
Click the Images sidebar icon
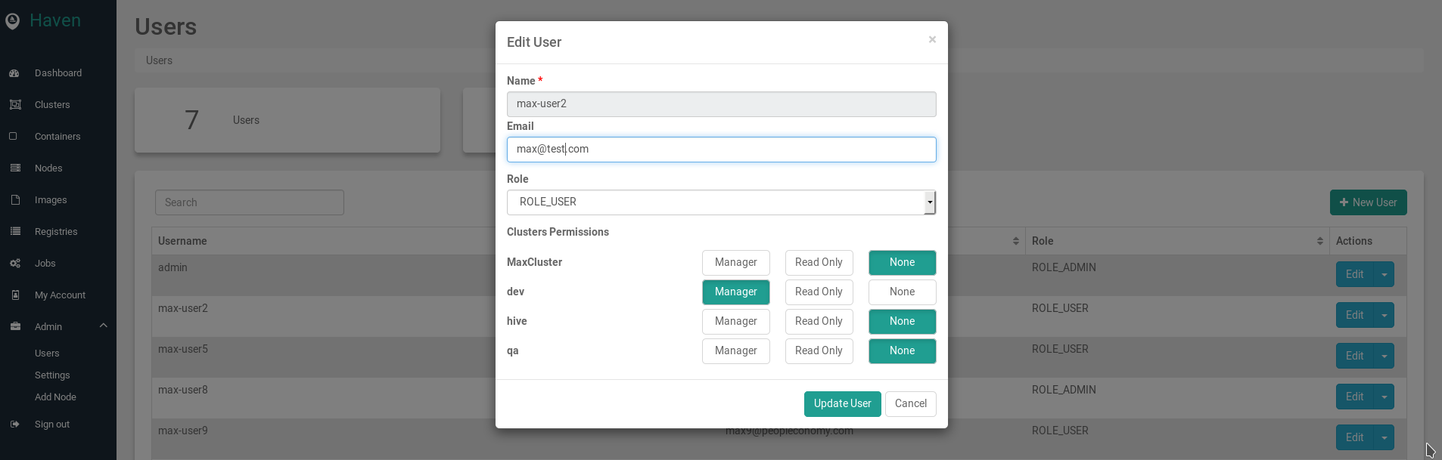[x=14, y=200]
